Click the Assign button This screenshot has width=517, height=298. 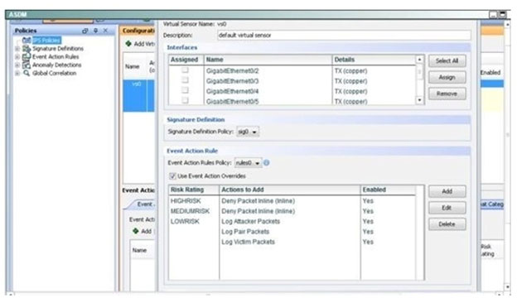coord(447,77)
